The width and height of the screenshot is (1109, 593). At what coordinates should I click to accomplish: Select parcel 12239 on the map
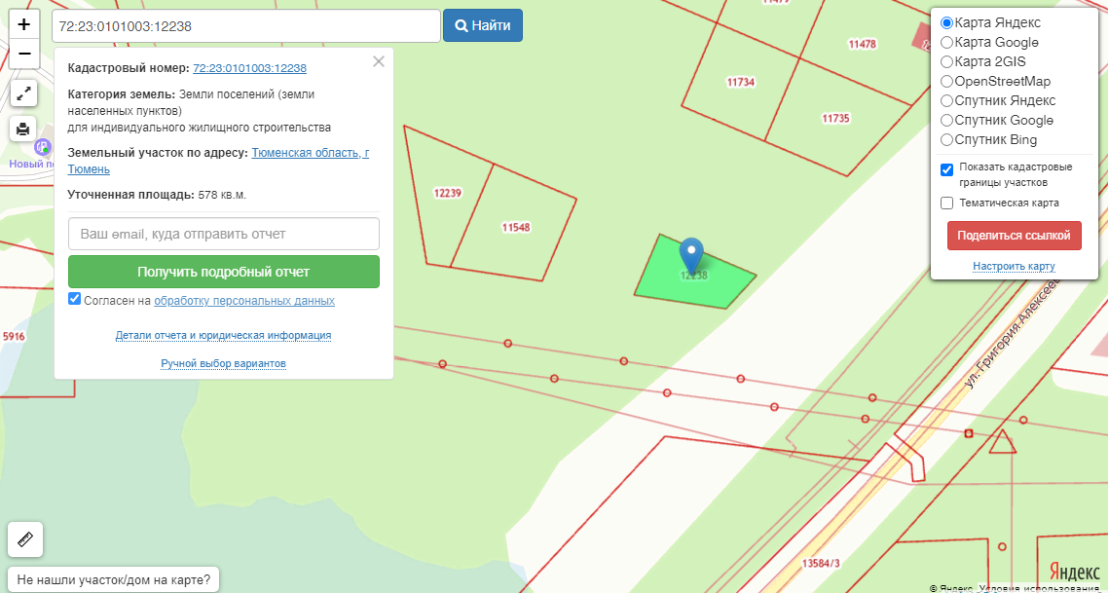click(x=447, y=193)
